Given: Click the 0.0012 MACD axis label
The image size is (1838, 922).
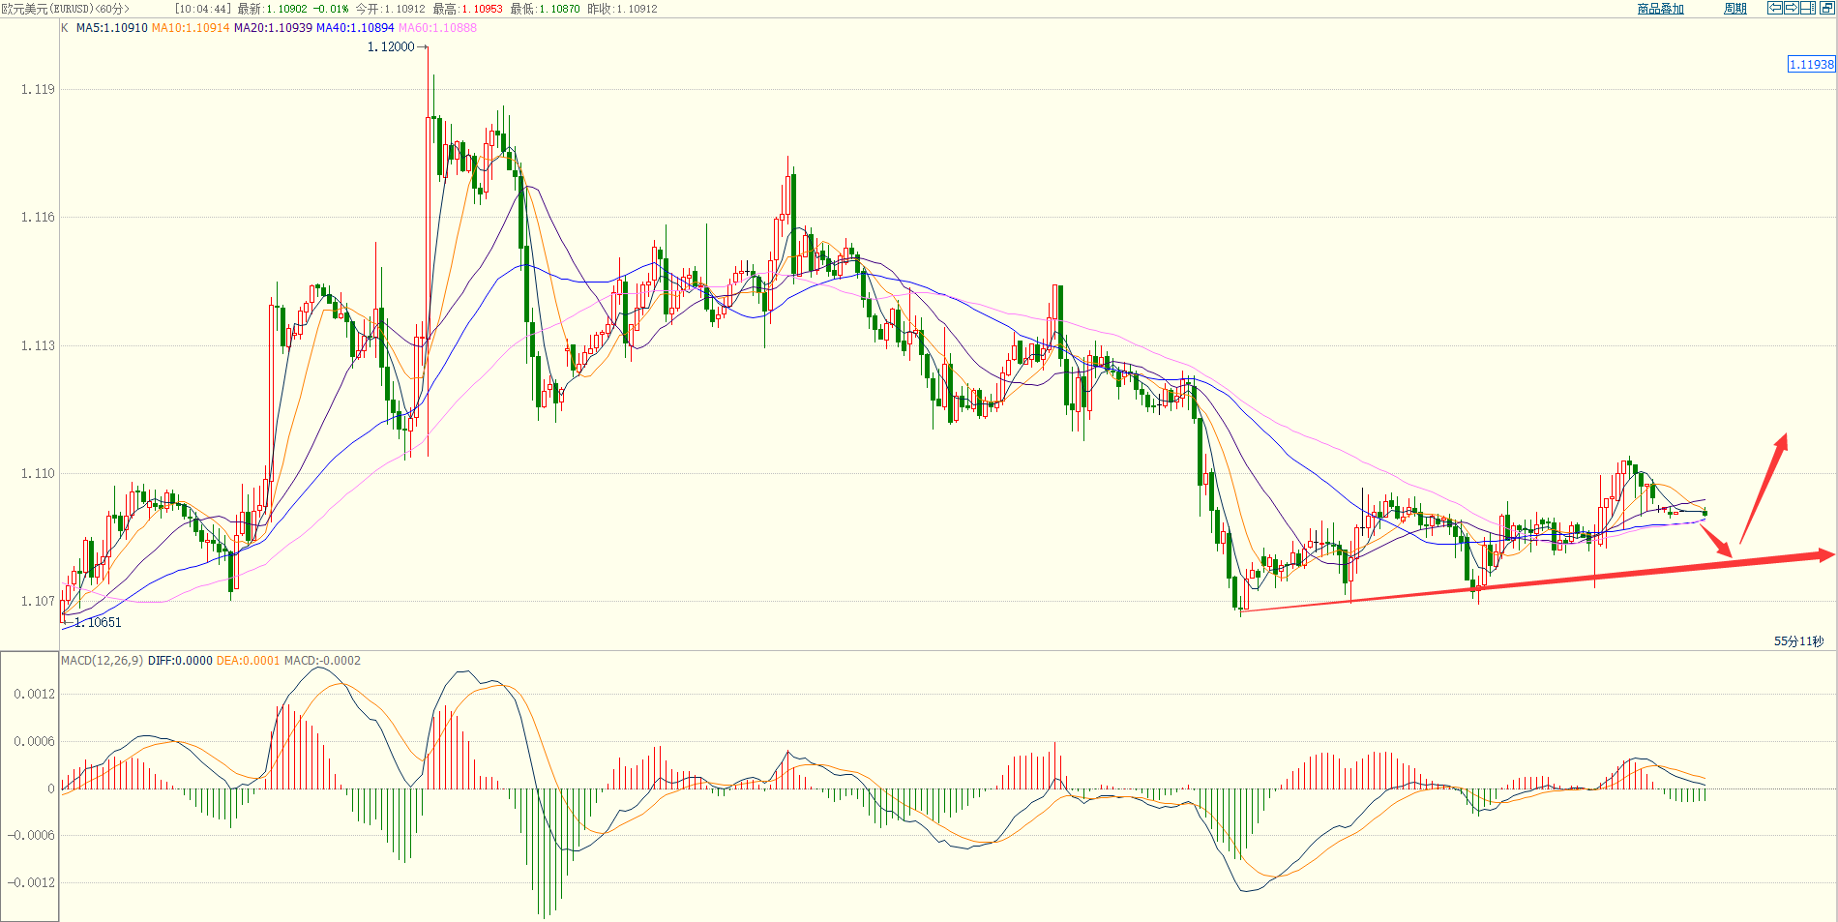Looking at the screenshot, I should [x=34, y=694].
